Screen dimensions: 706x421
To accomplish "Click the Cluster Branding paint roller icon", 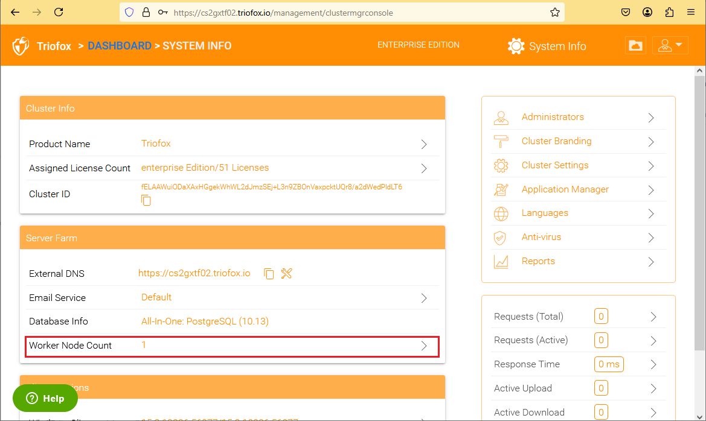I will (501, 142).
